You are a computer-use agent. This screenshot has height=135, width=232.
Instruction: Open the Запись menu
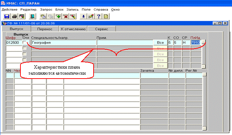[72, 10]
